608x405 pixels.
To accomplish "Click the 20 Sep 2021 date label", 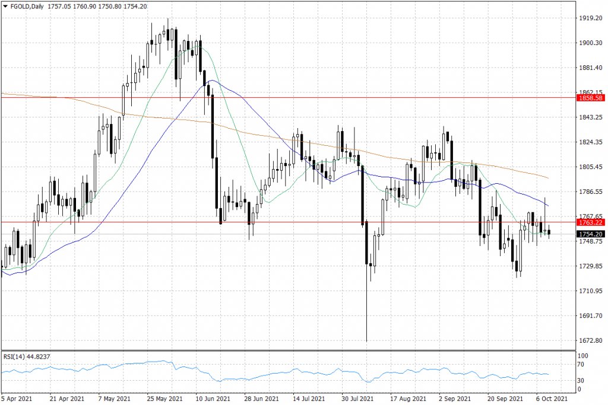I will (x=505, y=398).
